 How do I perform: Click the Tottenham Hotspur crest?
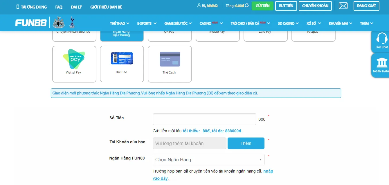72,22
